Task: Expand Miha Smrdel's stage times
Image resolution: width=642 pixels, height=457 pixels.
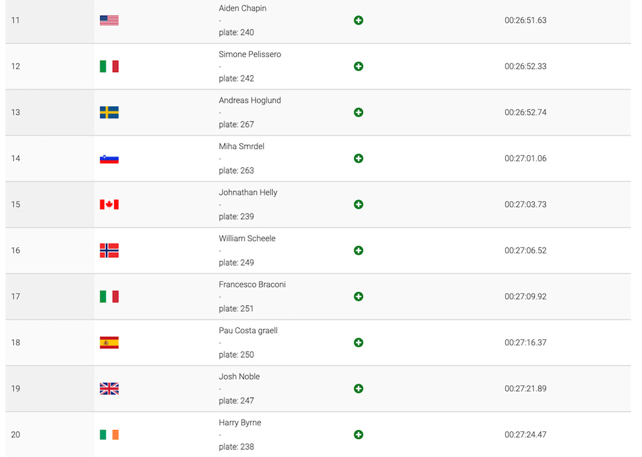Action: (x=358, y=158)
